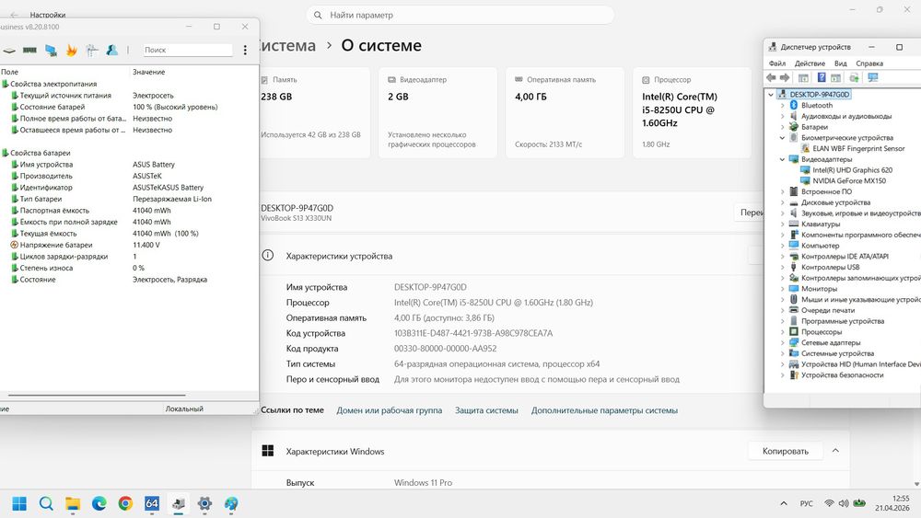Open Защита системы link
The width and height of the screenshot is (921, 518).
[486, 410]
